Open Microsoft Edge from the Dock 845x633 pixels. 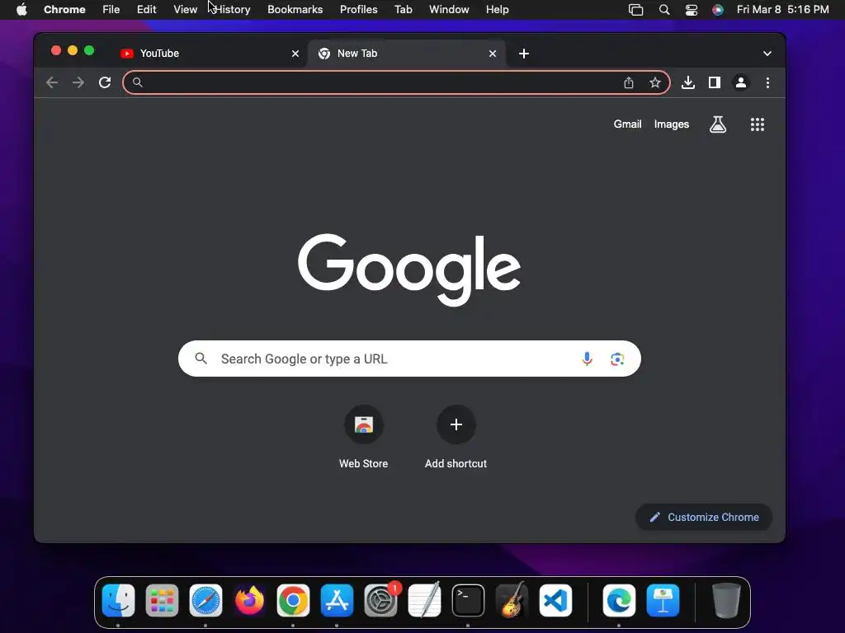(x=619, y=600)
